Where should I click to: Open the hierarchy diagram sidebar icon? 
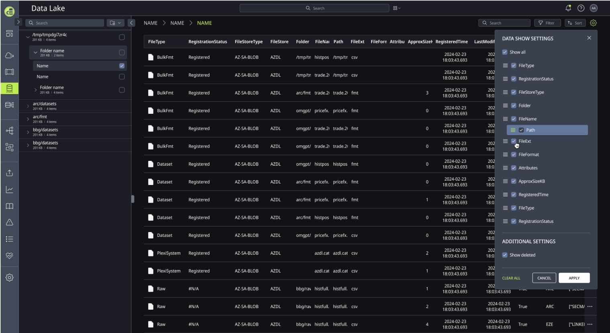tap(10, 147)
